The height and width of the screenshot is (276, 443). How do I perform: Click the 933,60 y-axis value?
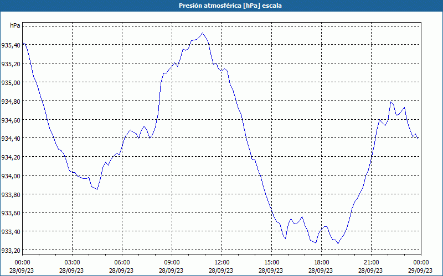(x=11, y=213)
